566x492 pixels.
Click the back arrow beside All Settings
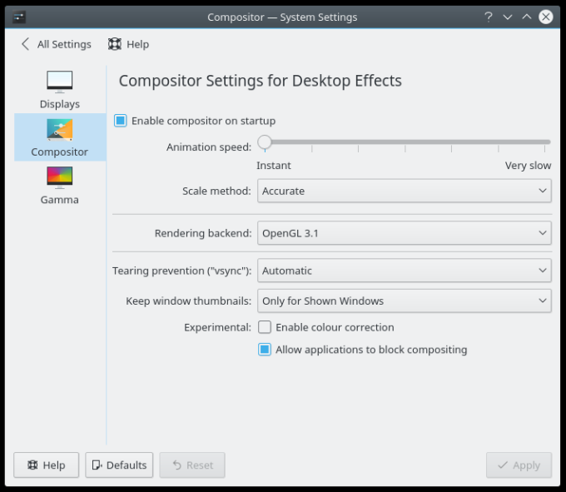25,44
